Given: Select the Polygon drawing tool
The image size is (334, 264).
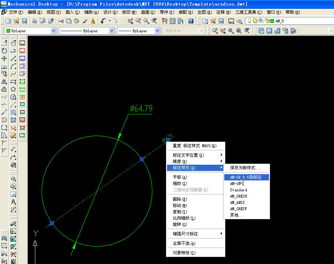Looking at the screenshot, I should (x=13, y=90).
